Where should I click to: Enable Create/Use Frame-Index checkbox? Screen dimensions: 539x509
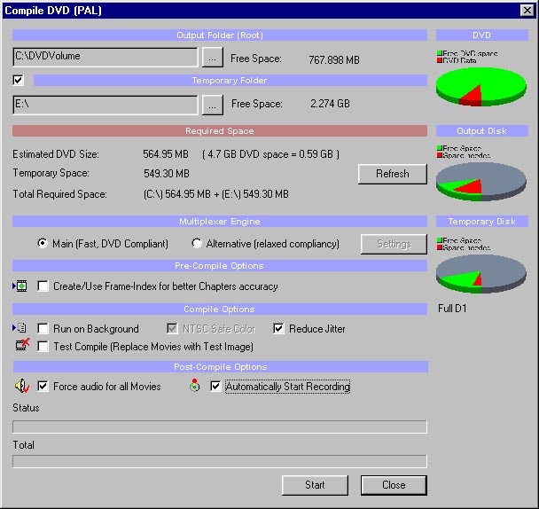tap(43, 286)
